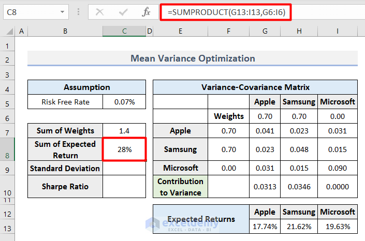The image size is (365, 241).
Task: Click the Select All corner triangle
Action: click(8, 32)
